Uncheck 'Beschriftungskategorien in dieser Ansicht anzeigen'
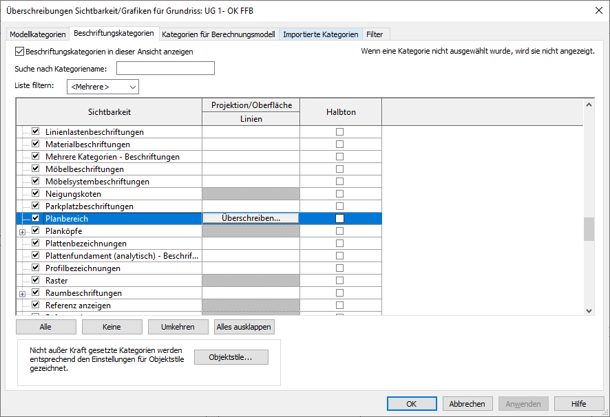This screenshot has height=417, width=610. 19,52
